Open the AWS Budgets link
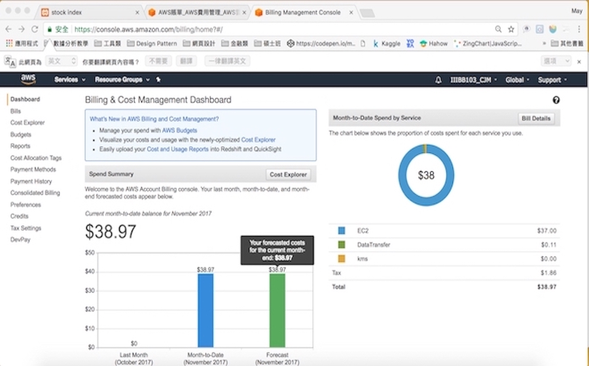 pos(179,130)
